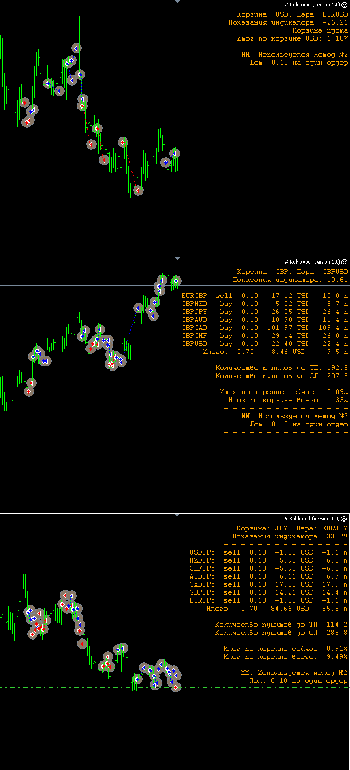This screenshot has width=350, height=770.
Task: Click the 'Корзина: USD. Пара: EURUSD' line
Action: 292,14
